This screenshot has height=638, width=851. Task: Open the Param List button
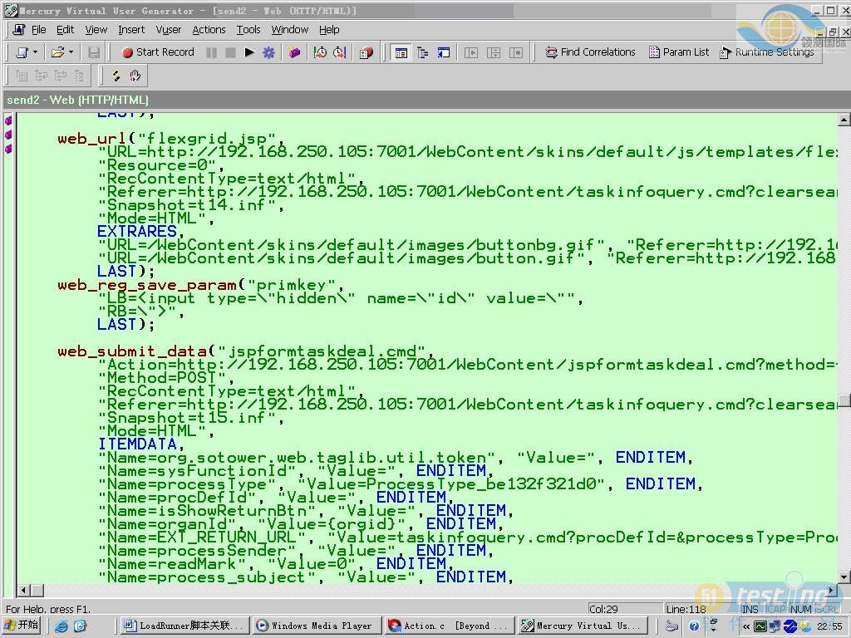(679, 52)
